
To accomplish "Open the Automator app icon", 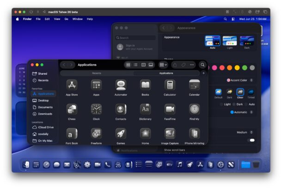I will point(121,85).
